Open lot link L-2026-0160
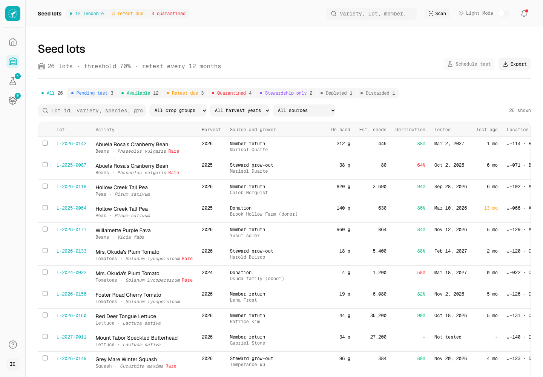The width and height of the screenshot is (543, 377). pos(72,316)
